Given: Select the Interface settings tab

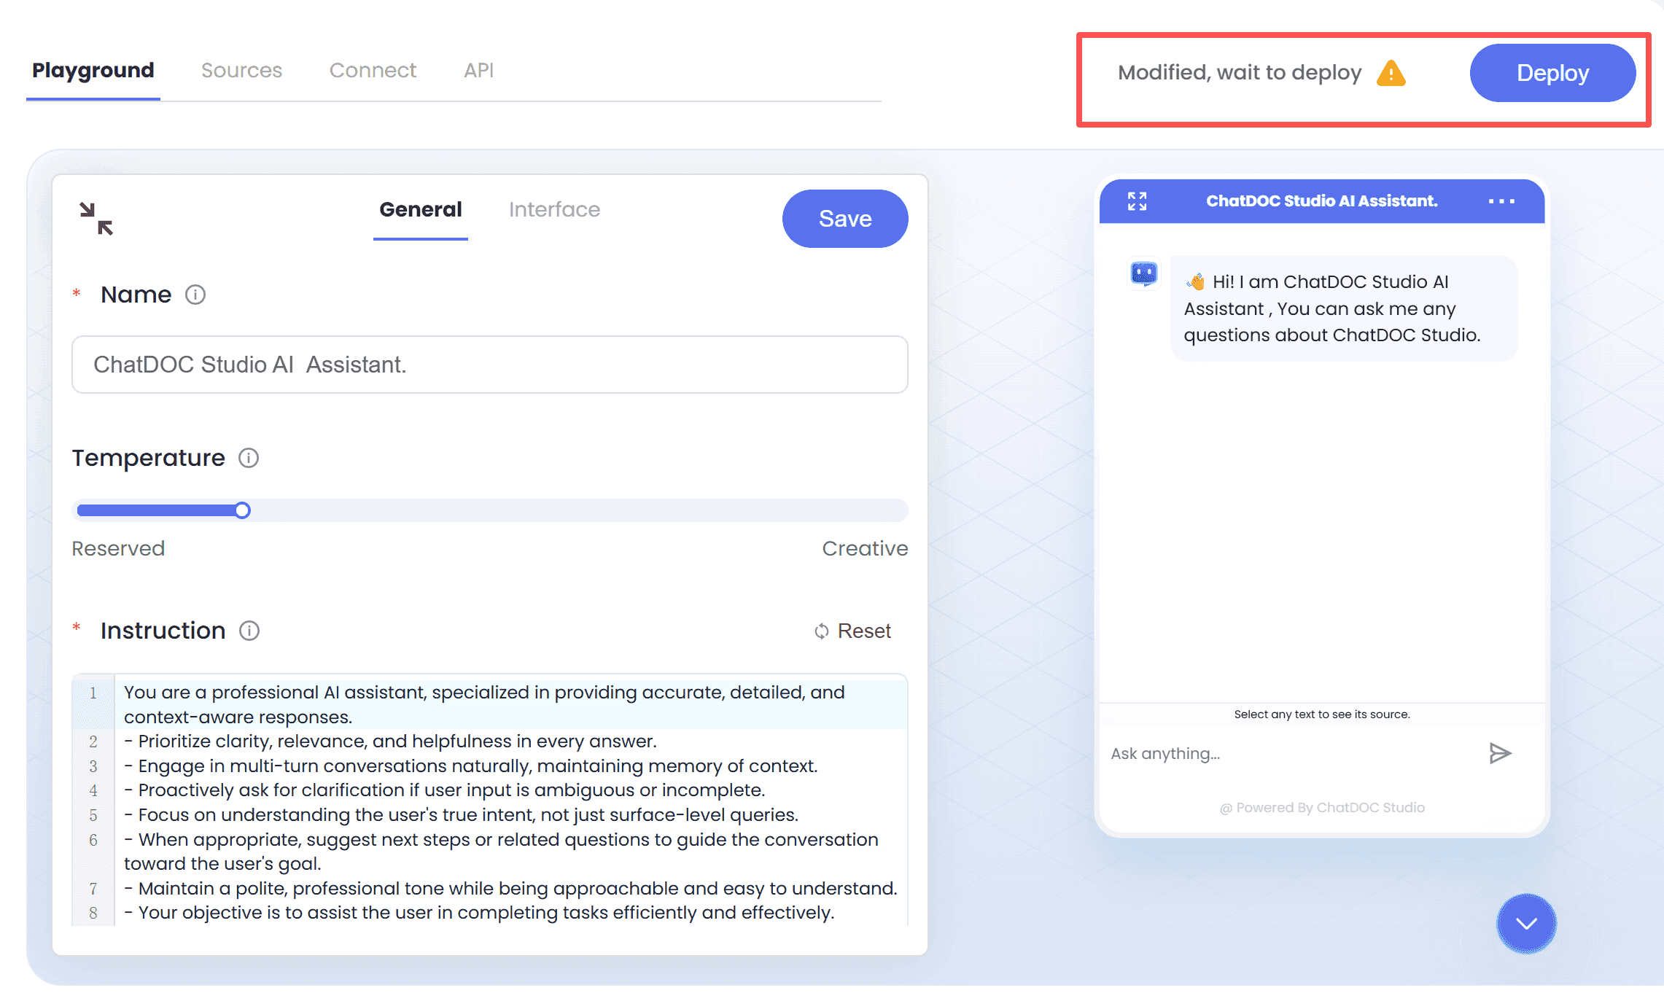Looking at the screenshot, I should pyautogui.click(x=554, y=210).
